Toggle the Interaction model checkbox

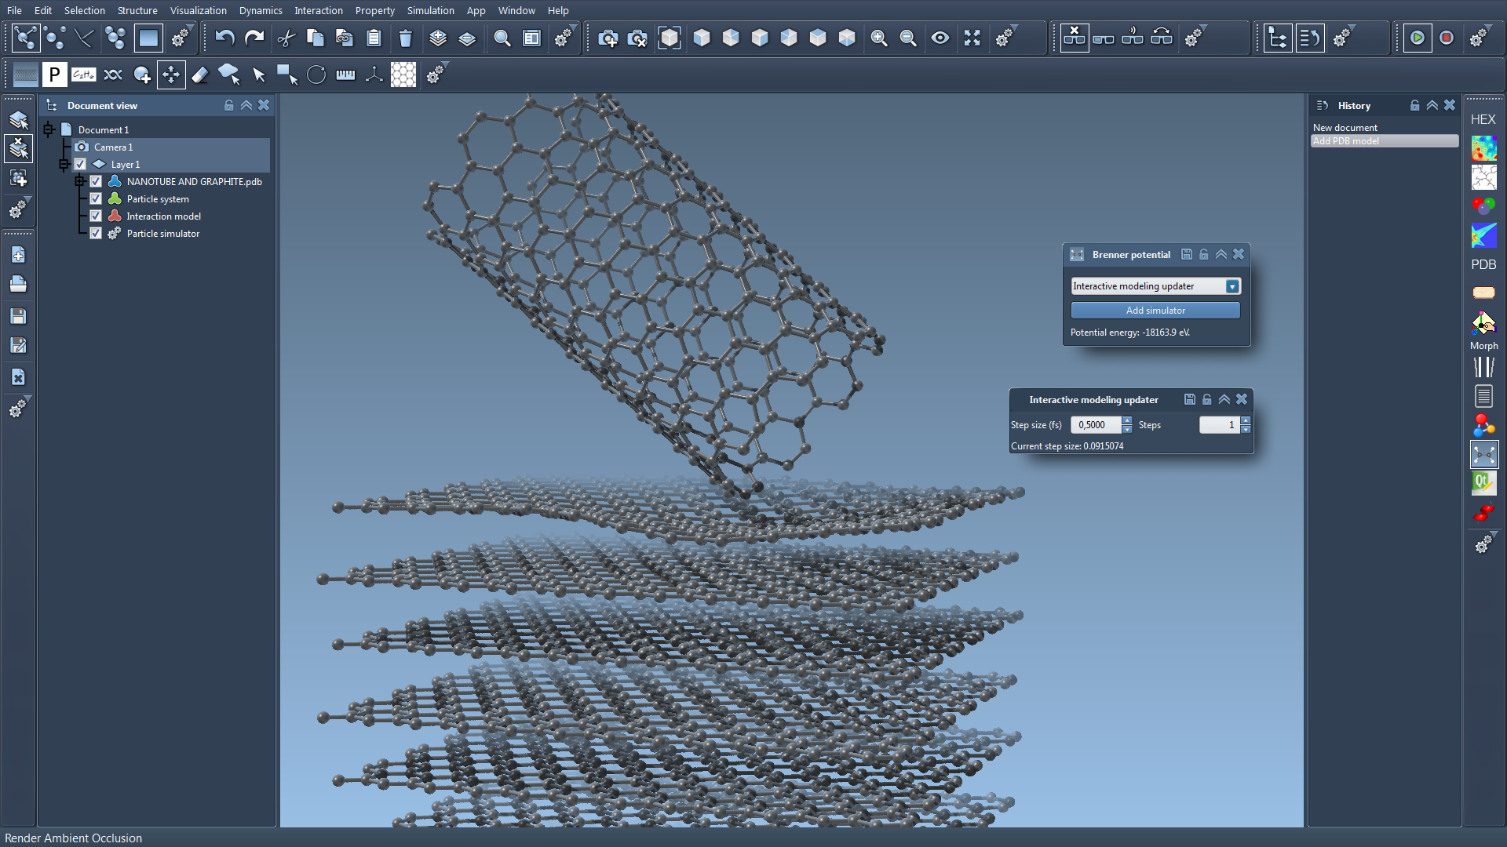[x=96, y=216]
